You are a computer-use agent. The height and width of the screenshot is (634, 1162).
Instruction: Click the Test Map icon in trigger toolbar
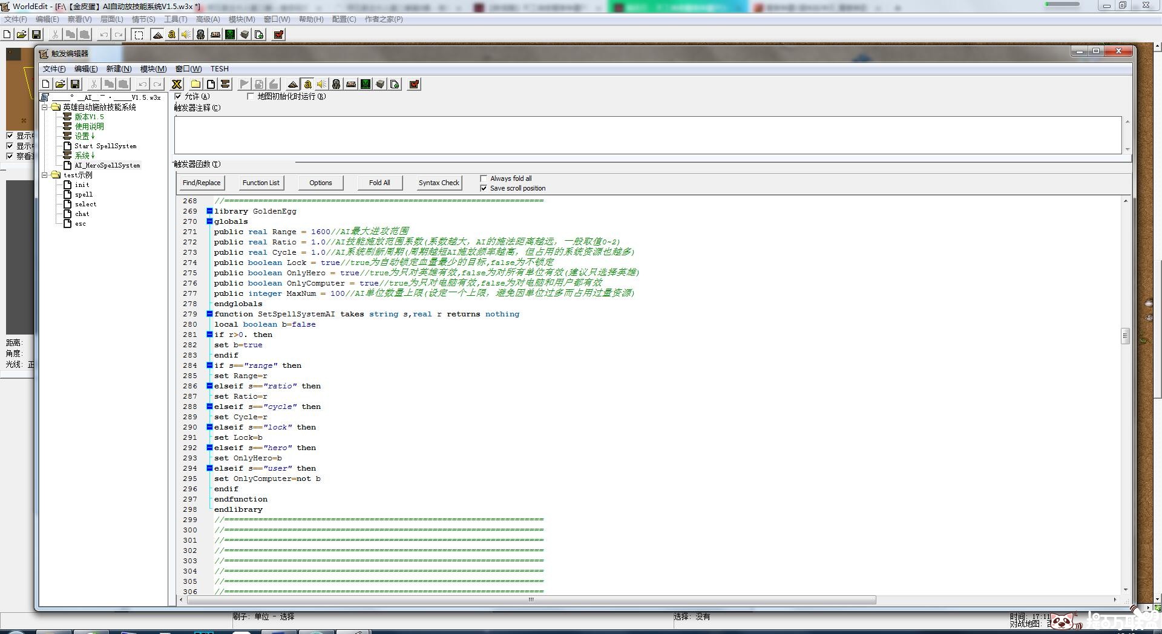(x=415, y=84)
